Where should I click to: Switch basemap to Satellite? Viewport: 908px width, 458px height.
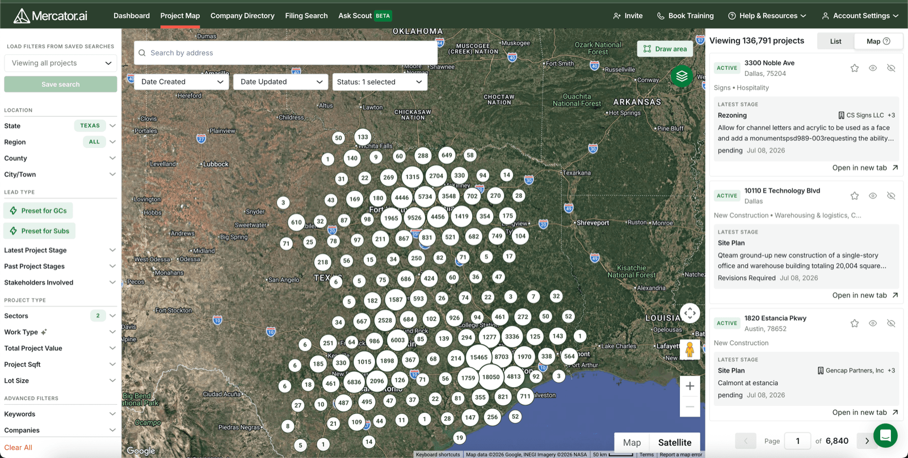[674, 443]
